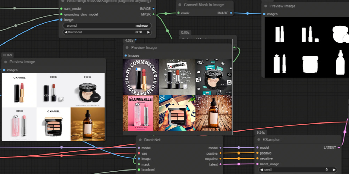The image size is (349, 174).
Task: Open generated eyeshadow palette held over laptop image
Action: pos(177,113)
